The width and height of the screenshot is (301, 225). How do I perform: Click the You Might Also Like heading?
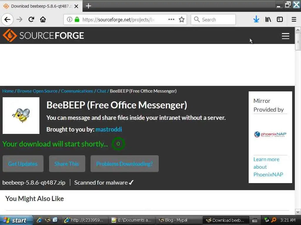click(x=35, y=199)
